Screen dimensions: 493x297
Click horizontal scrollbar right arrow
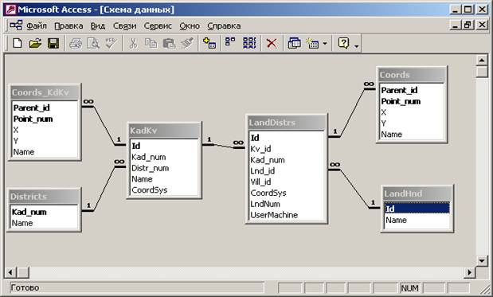coord(470,272)
